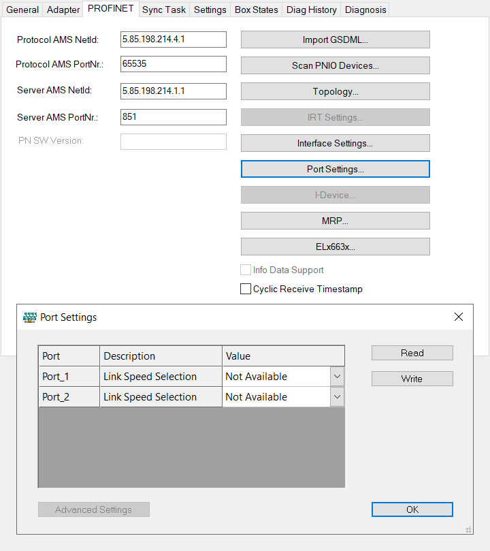
Task: Click the Server AMS PortNr field
Action: coord(174,117)
